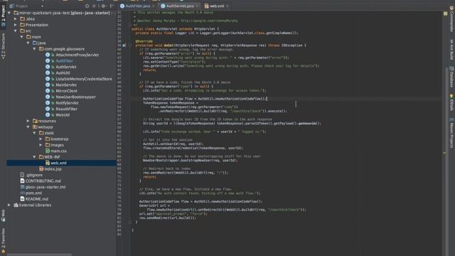
Task: Expand the .idea folder
Action: click(x=16, y=19)
